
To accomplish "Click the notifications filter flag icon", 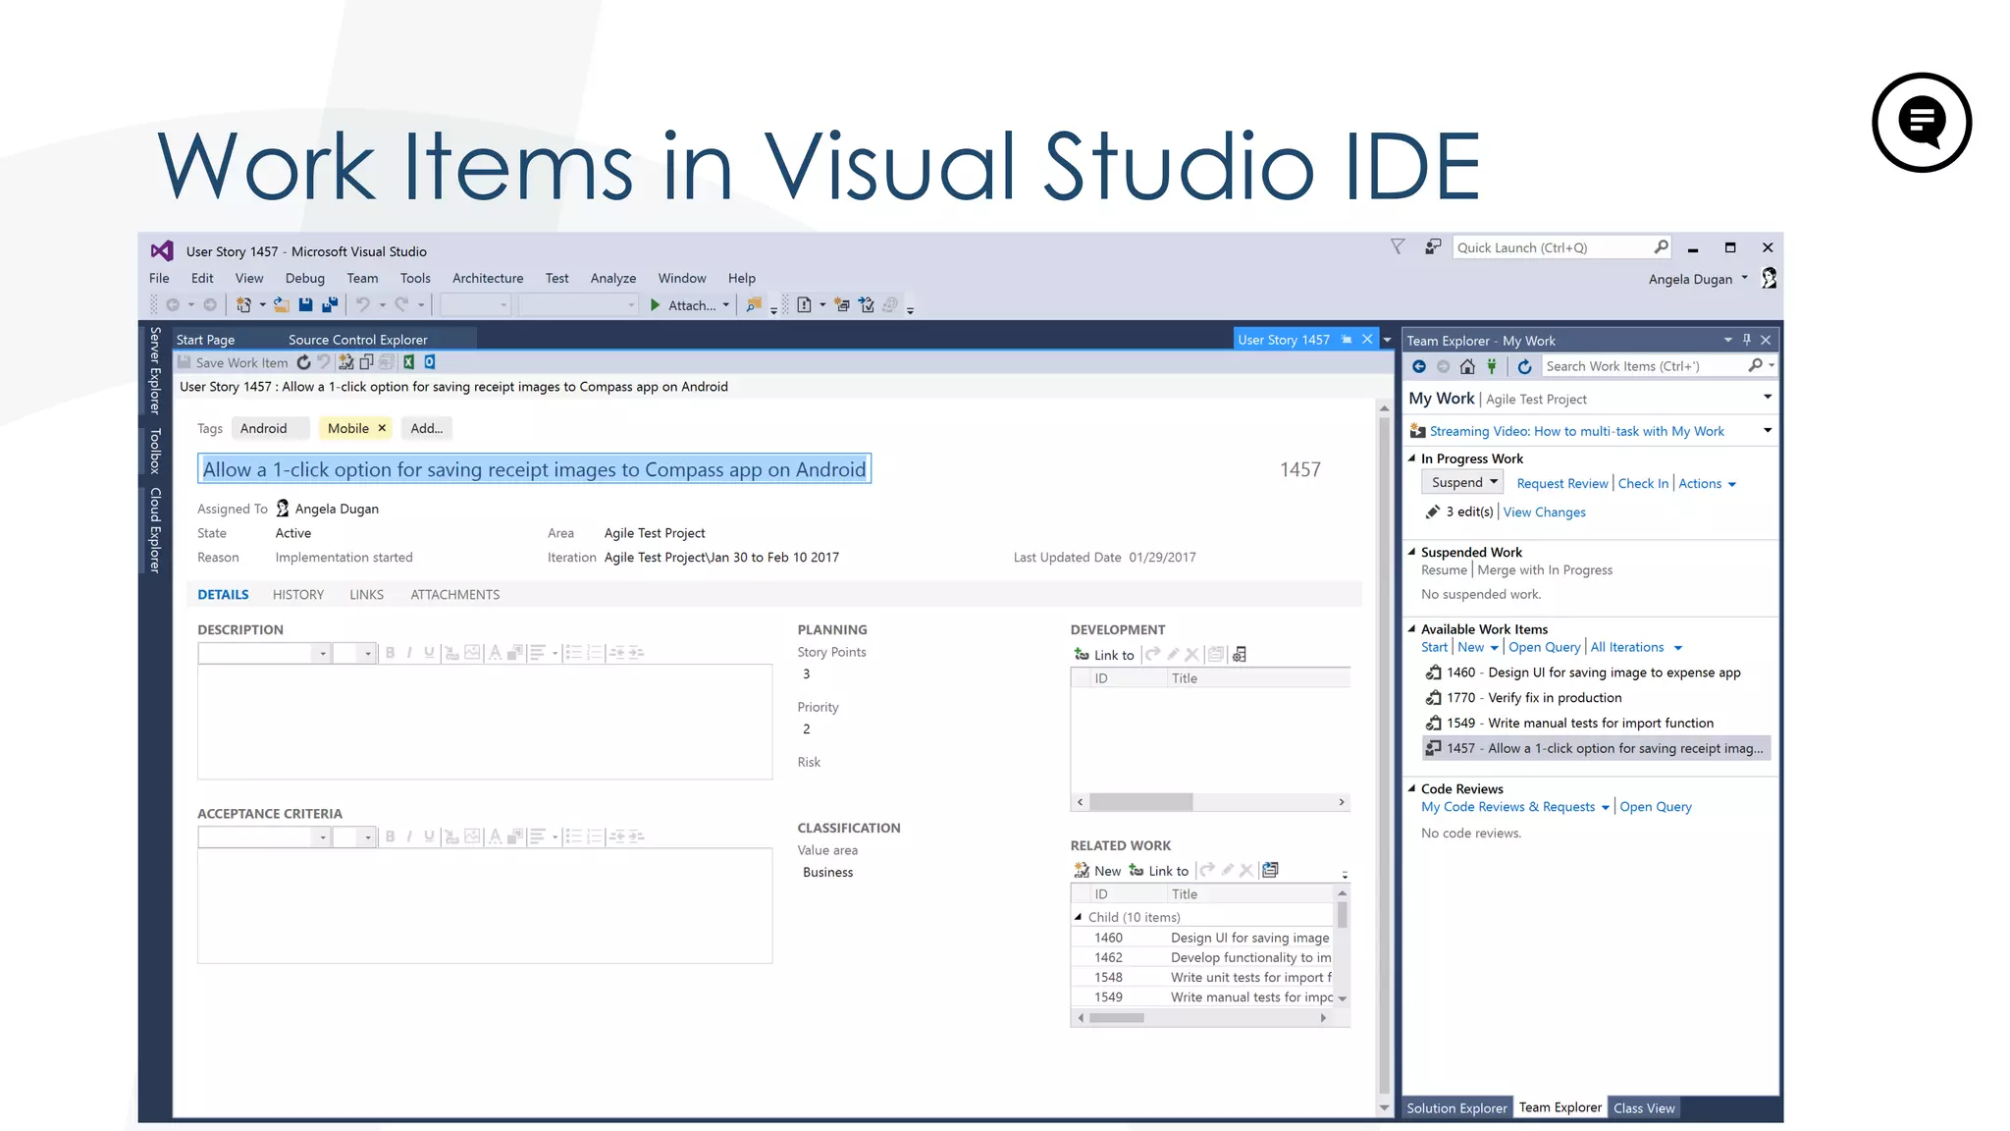I will [1398, 247].
